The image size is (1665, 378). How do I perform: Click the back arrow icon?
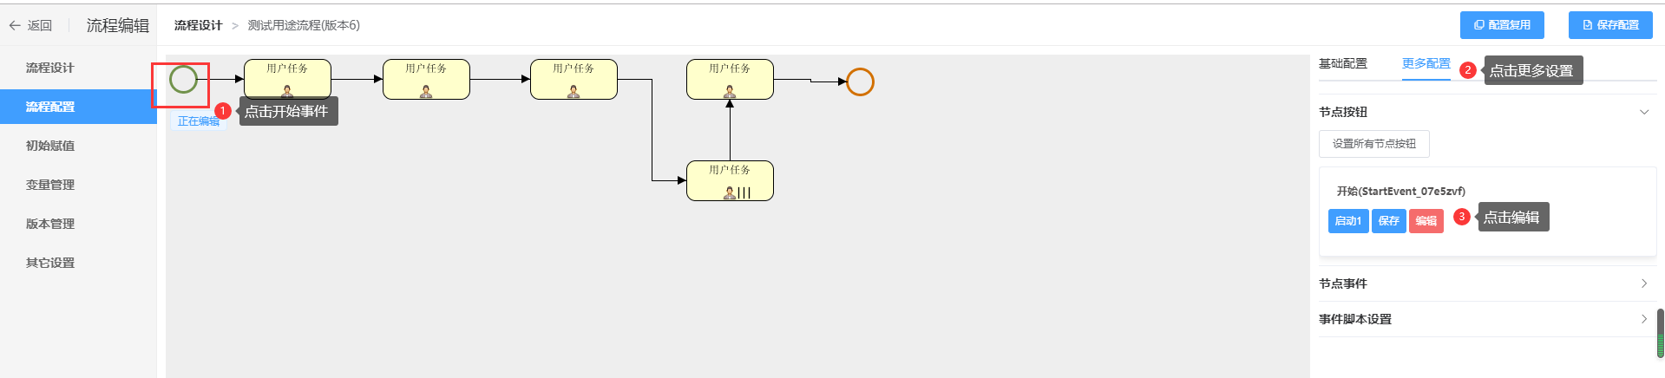15,25
